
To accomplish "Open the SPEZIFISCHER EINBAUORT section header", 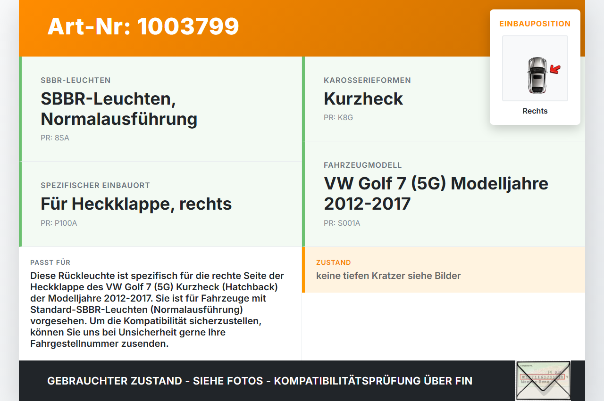I will [x=95, y=185].
